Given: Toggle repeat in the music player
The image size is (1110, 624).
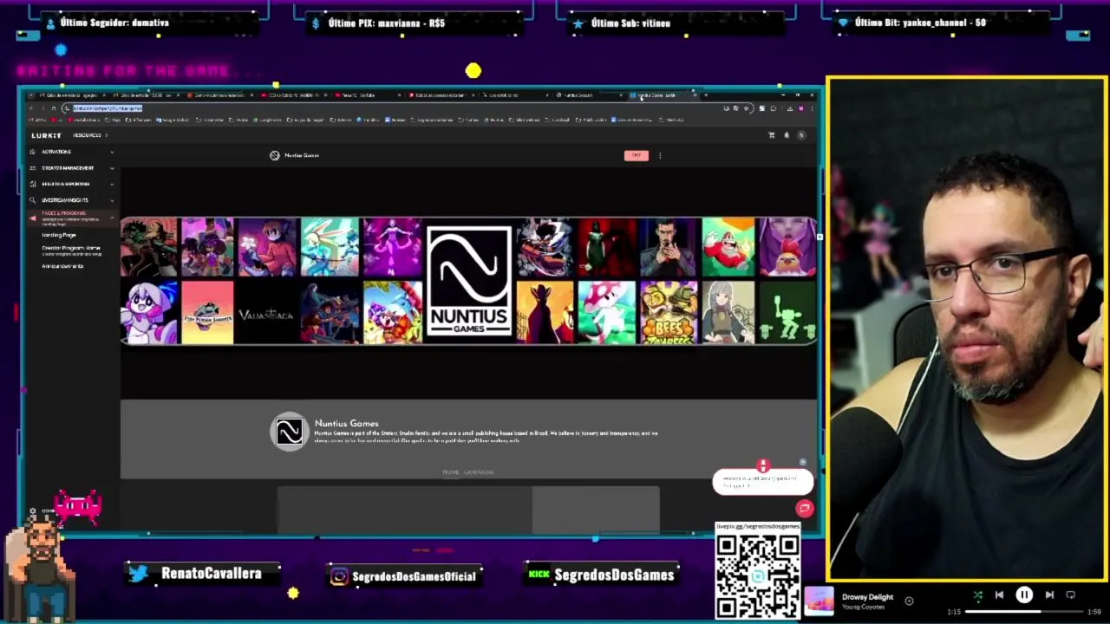Looking at the screenshot, I should (1070, 595).
